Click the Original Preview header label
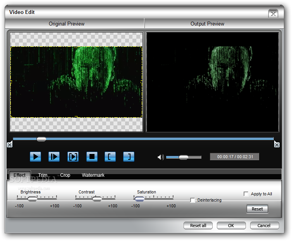 (x=67, y=24)
